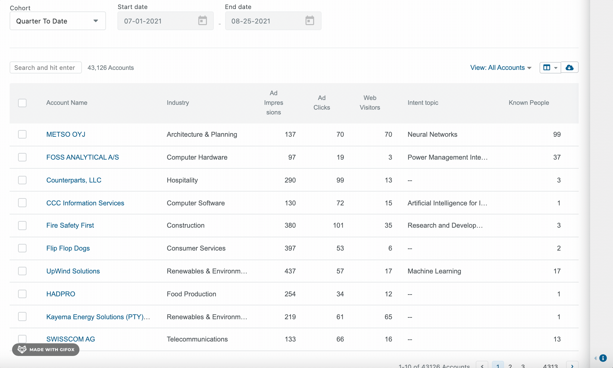Open the End date calendar picker icon
Viewport: 613px width, 368px height.
pos(310,21)
